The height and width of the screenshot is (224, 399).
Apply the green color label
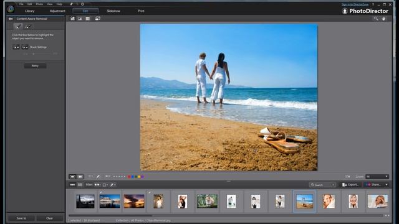coord(136,177)
